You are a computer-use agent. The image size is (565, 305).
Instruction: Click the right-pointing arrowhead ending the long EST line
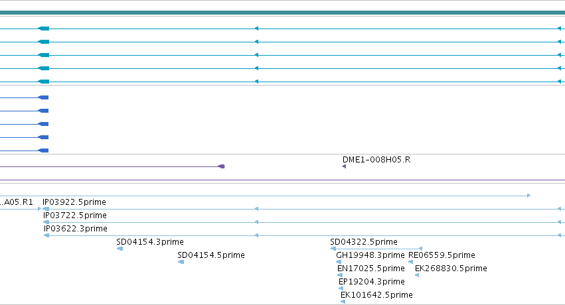[529, 196]
